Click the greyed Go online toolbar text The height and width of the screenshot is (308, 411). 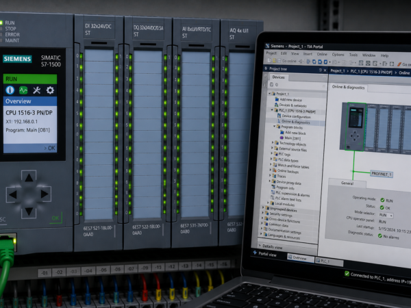coord(289,61)
